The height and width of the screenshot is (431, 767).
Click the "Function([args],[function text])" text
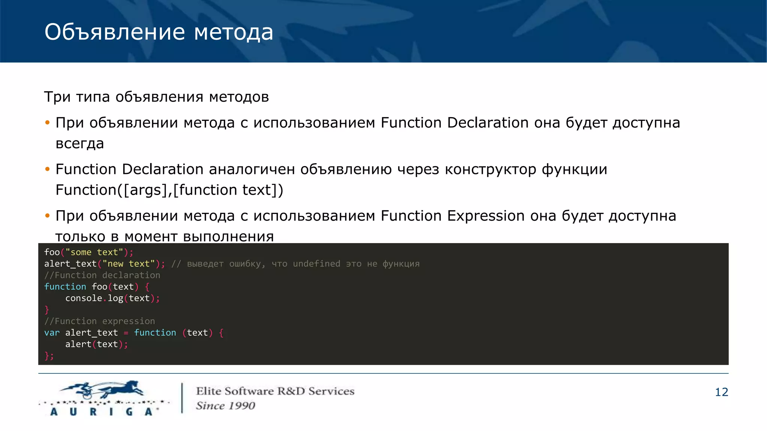169,190
